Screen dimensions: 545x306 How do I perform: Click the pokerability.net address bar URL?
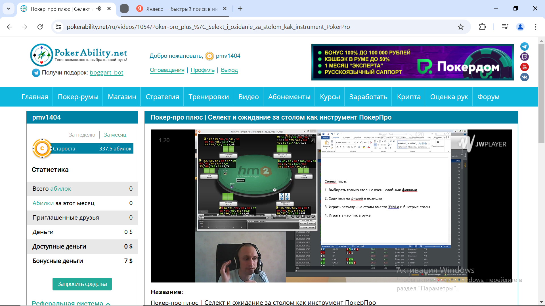pyautogui.click(x=208, y=27)
